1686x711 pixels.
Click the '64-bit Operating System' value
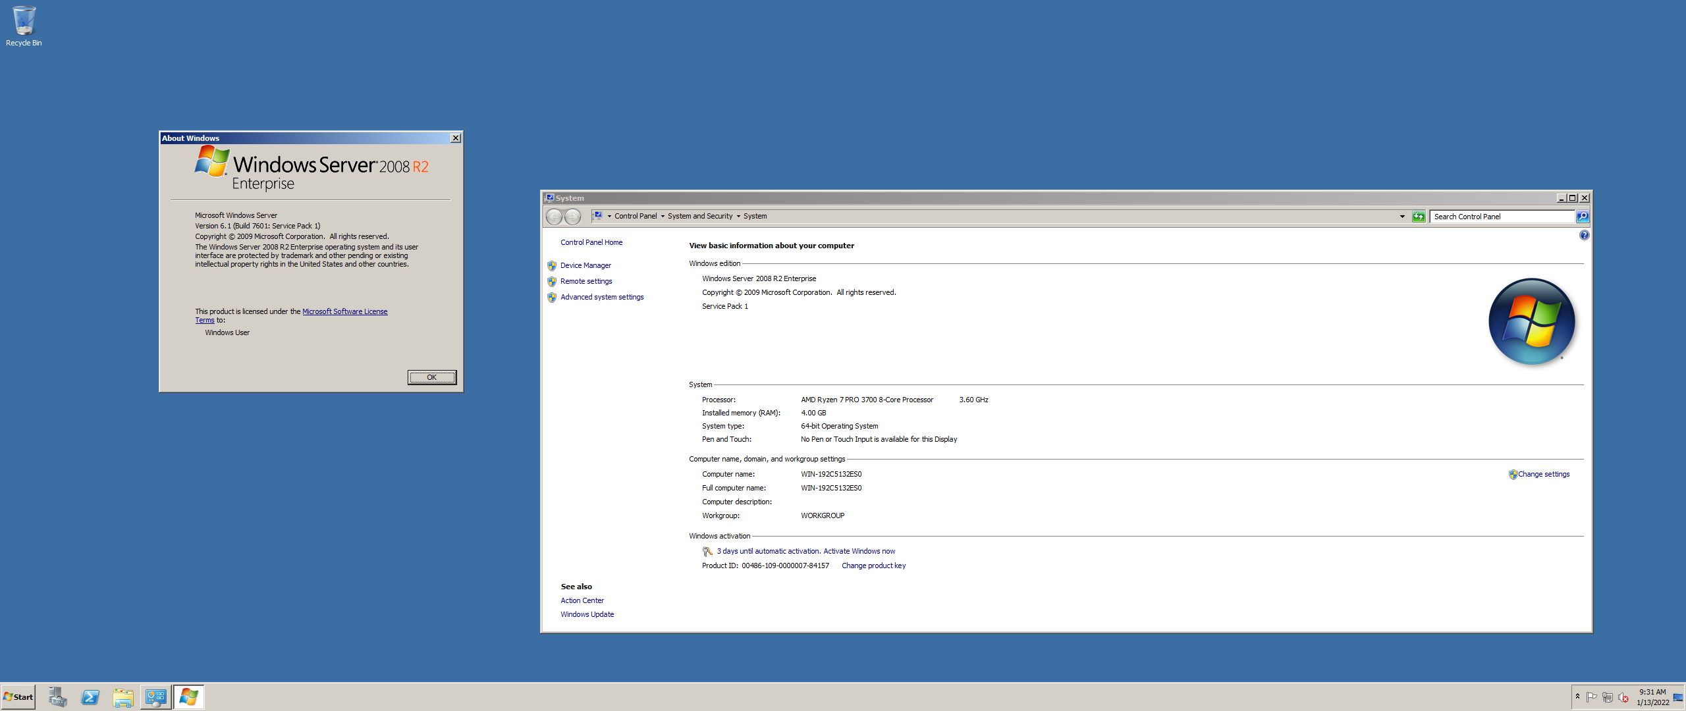click(839, 426)
